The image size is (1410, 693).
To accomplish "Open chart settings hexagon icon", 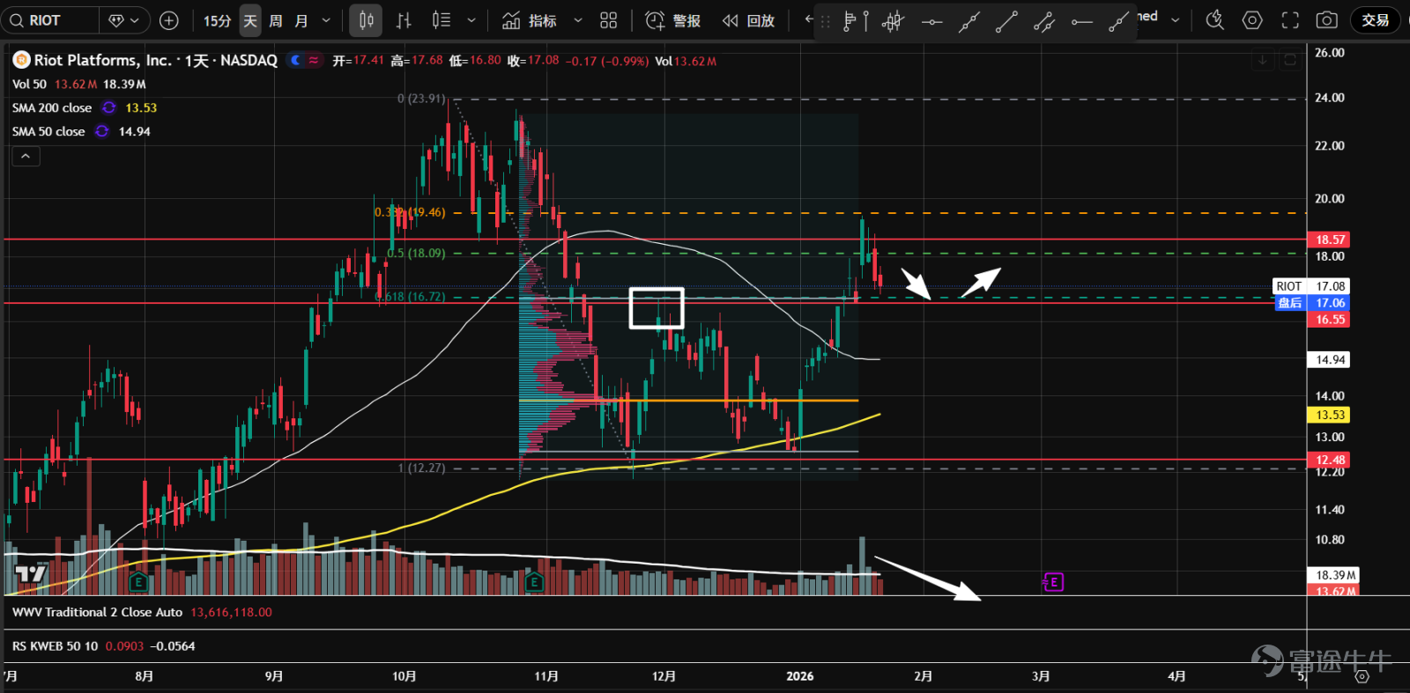I will coord(1252,20).
